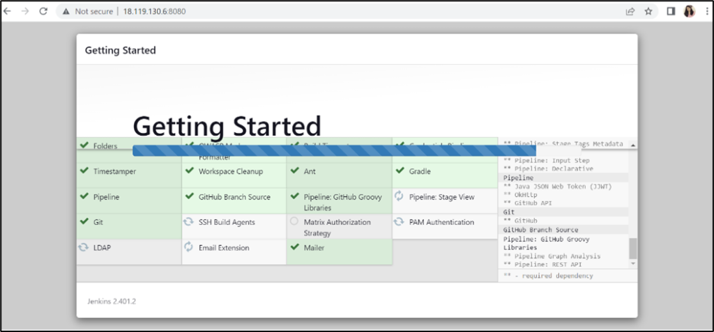Click green checkmark beside Pipeline plugin
Image resolution: width=714 pixels, height=332 pixels.
pos(84,196)
